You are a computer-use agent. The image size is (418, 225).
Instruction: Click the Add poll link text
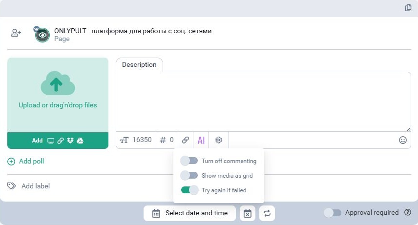(x=31, y=161)
